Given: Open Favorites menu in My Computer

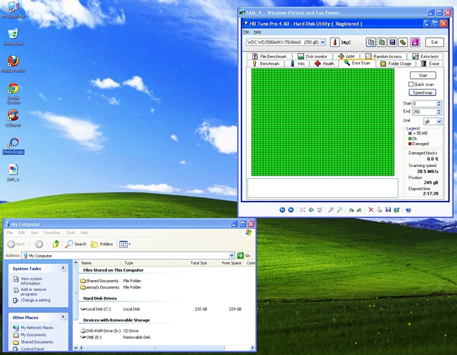Looking at the screenshot, I should point(52,233).
